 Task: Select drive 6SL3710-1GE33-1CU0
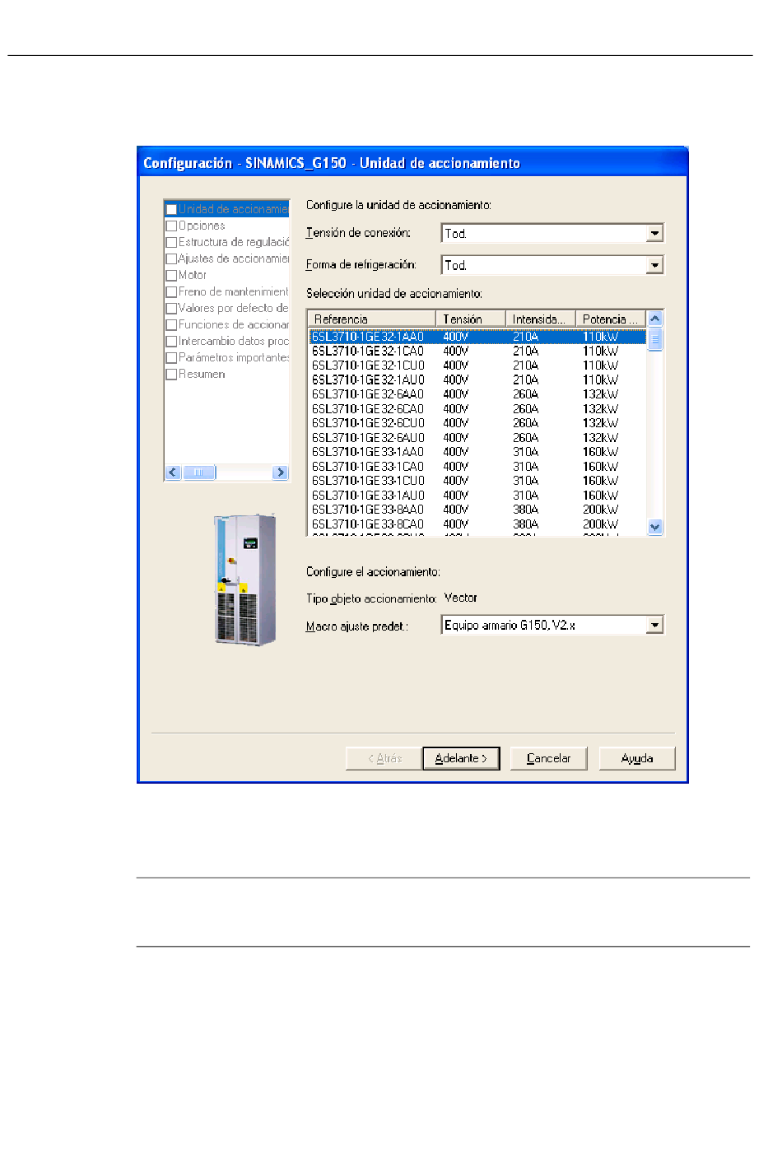[x=477, y=481]
